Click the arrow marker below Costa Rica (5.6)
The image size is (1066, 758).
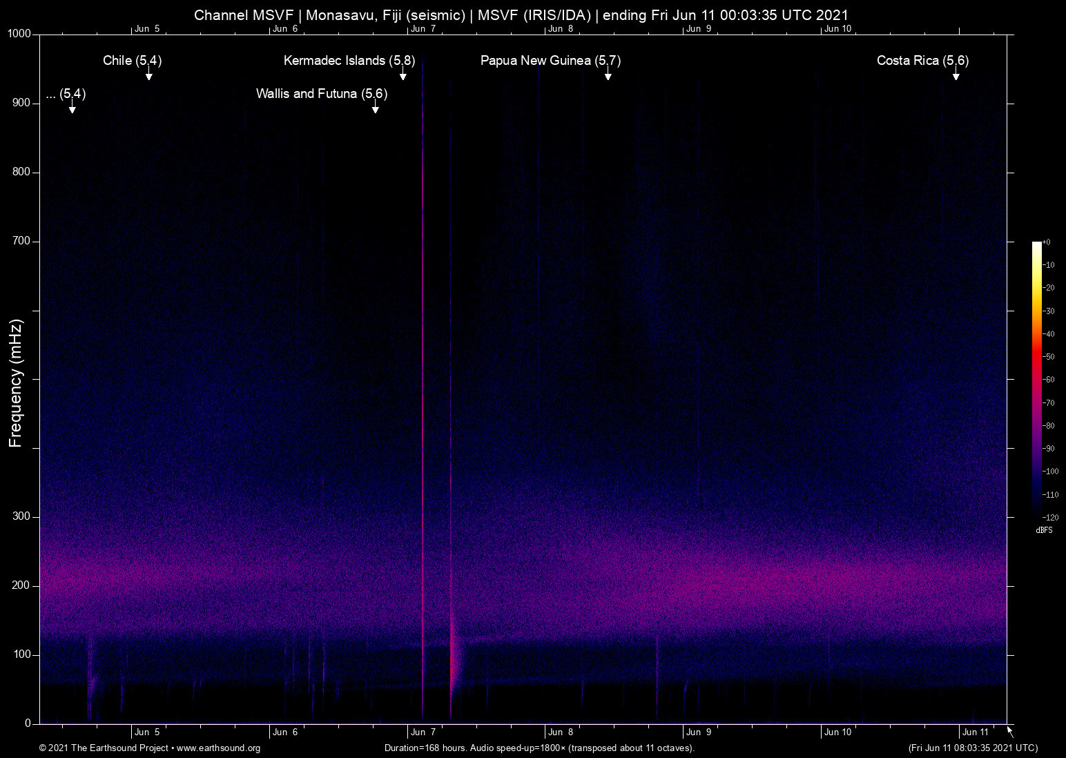[956, 75]
